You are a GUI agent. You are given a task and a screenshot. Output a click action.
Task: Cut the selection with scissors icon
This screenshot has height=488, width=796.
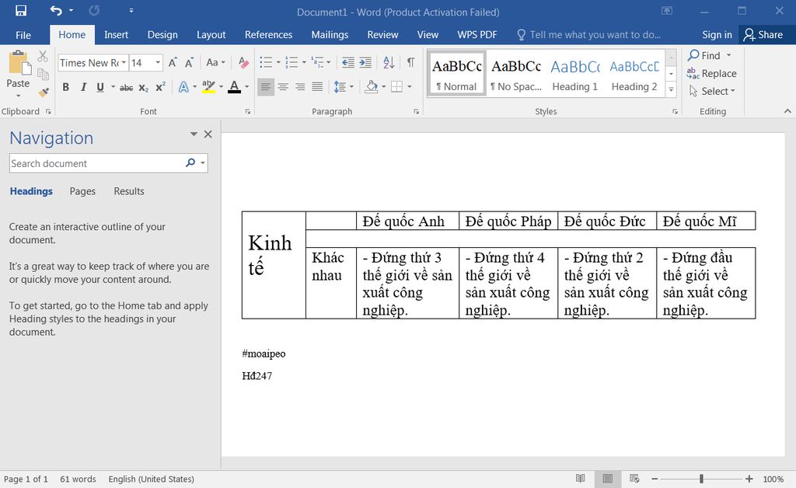click(x=43, y=56)
